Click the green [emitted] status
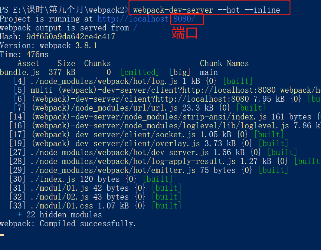Viewport: 321px width, 250px height. (140, 72)
